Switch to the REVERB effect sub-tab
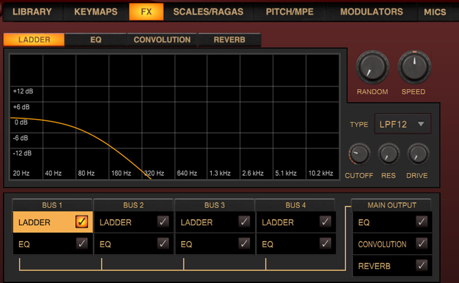 [229, 39]
